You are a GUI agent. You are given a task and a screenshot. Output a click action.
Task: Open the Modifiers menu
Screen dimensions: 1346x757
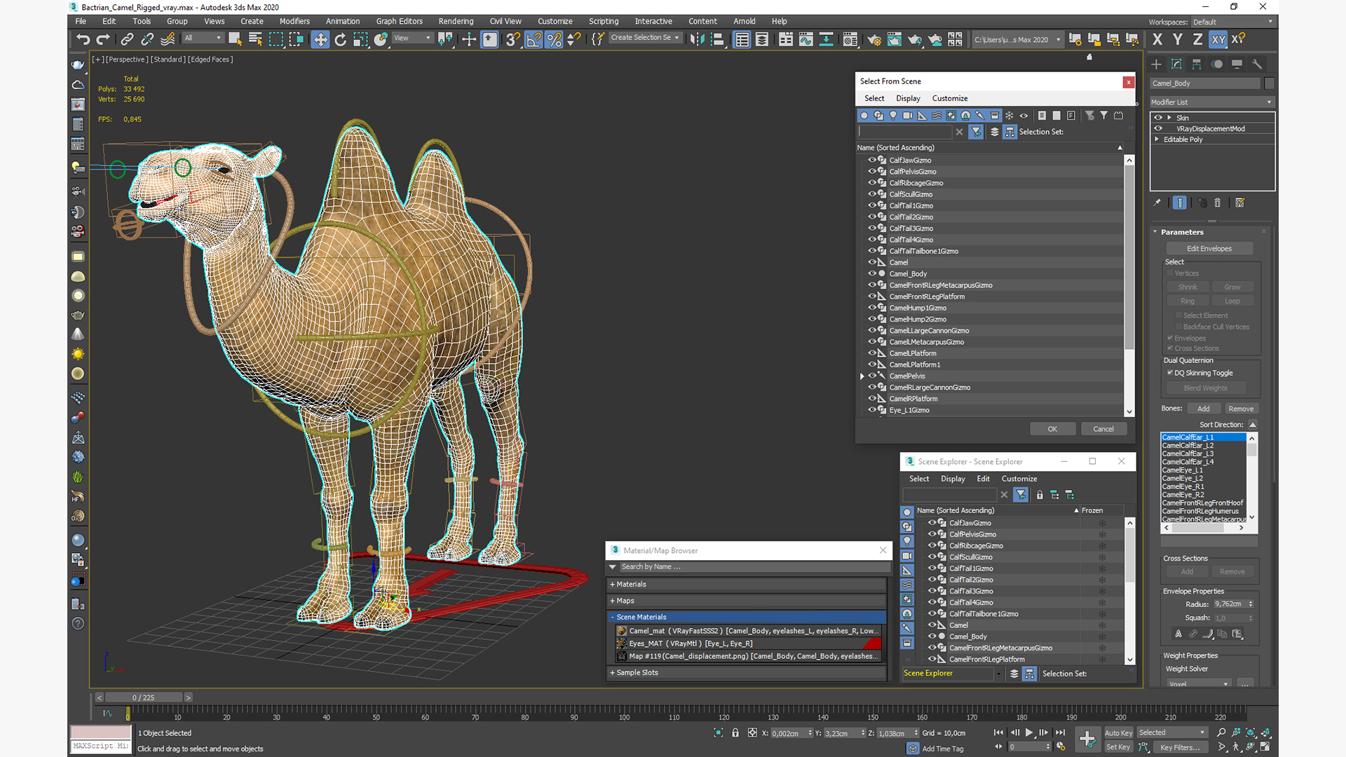[294, 22]
